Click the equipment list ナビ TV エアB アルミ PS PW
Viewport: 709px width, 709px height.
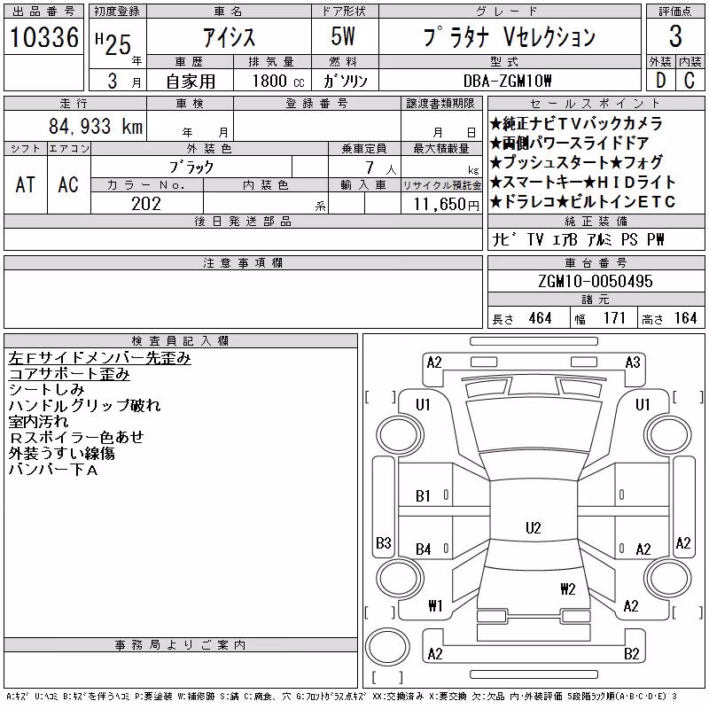coord(578,239)
